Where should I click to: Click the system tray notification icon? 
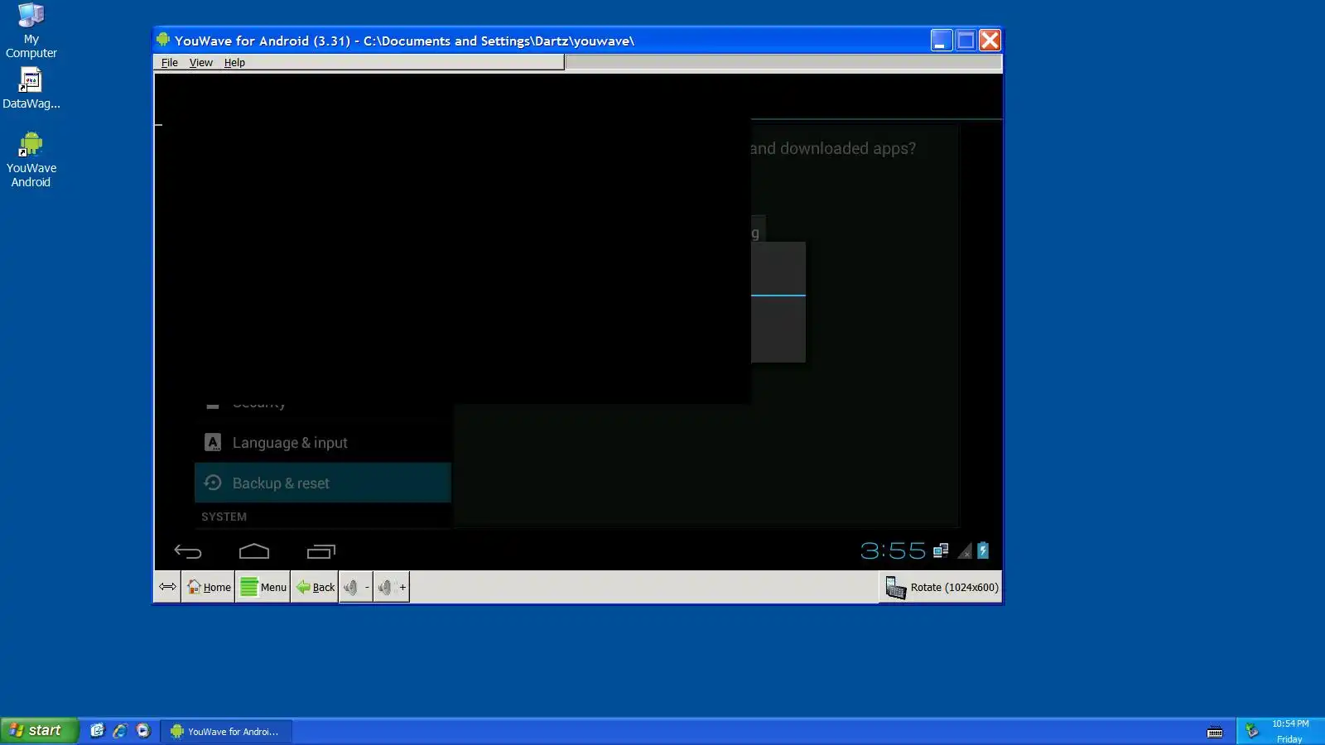point(1252,731)
